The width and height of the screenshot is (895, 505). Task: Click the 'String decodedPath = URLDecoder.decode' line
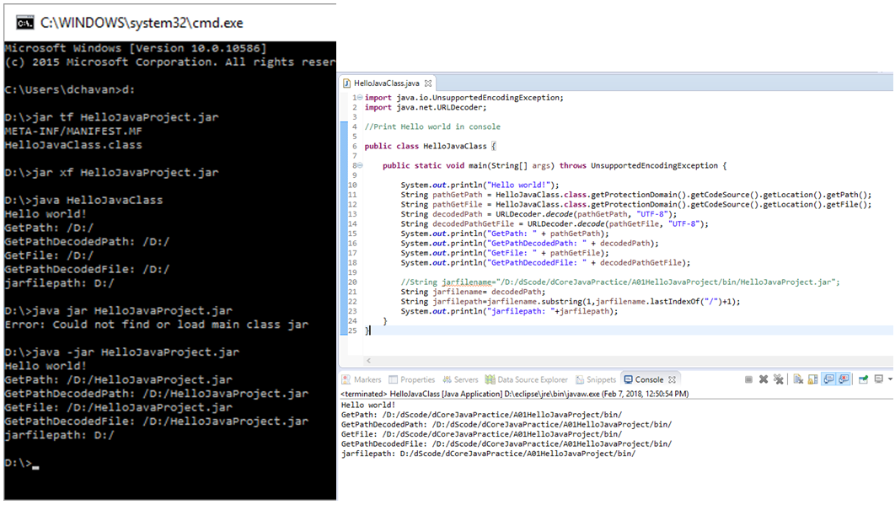[539, 214]
